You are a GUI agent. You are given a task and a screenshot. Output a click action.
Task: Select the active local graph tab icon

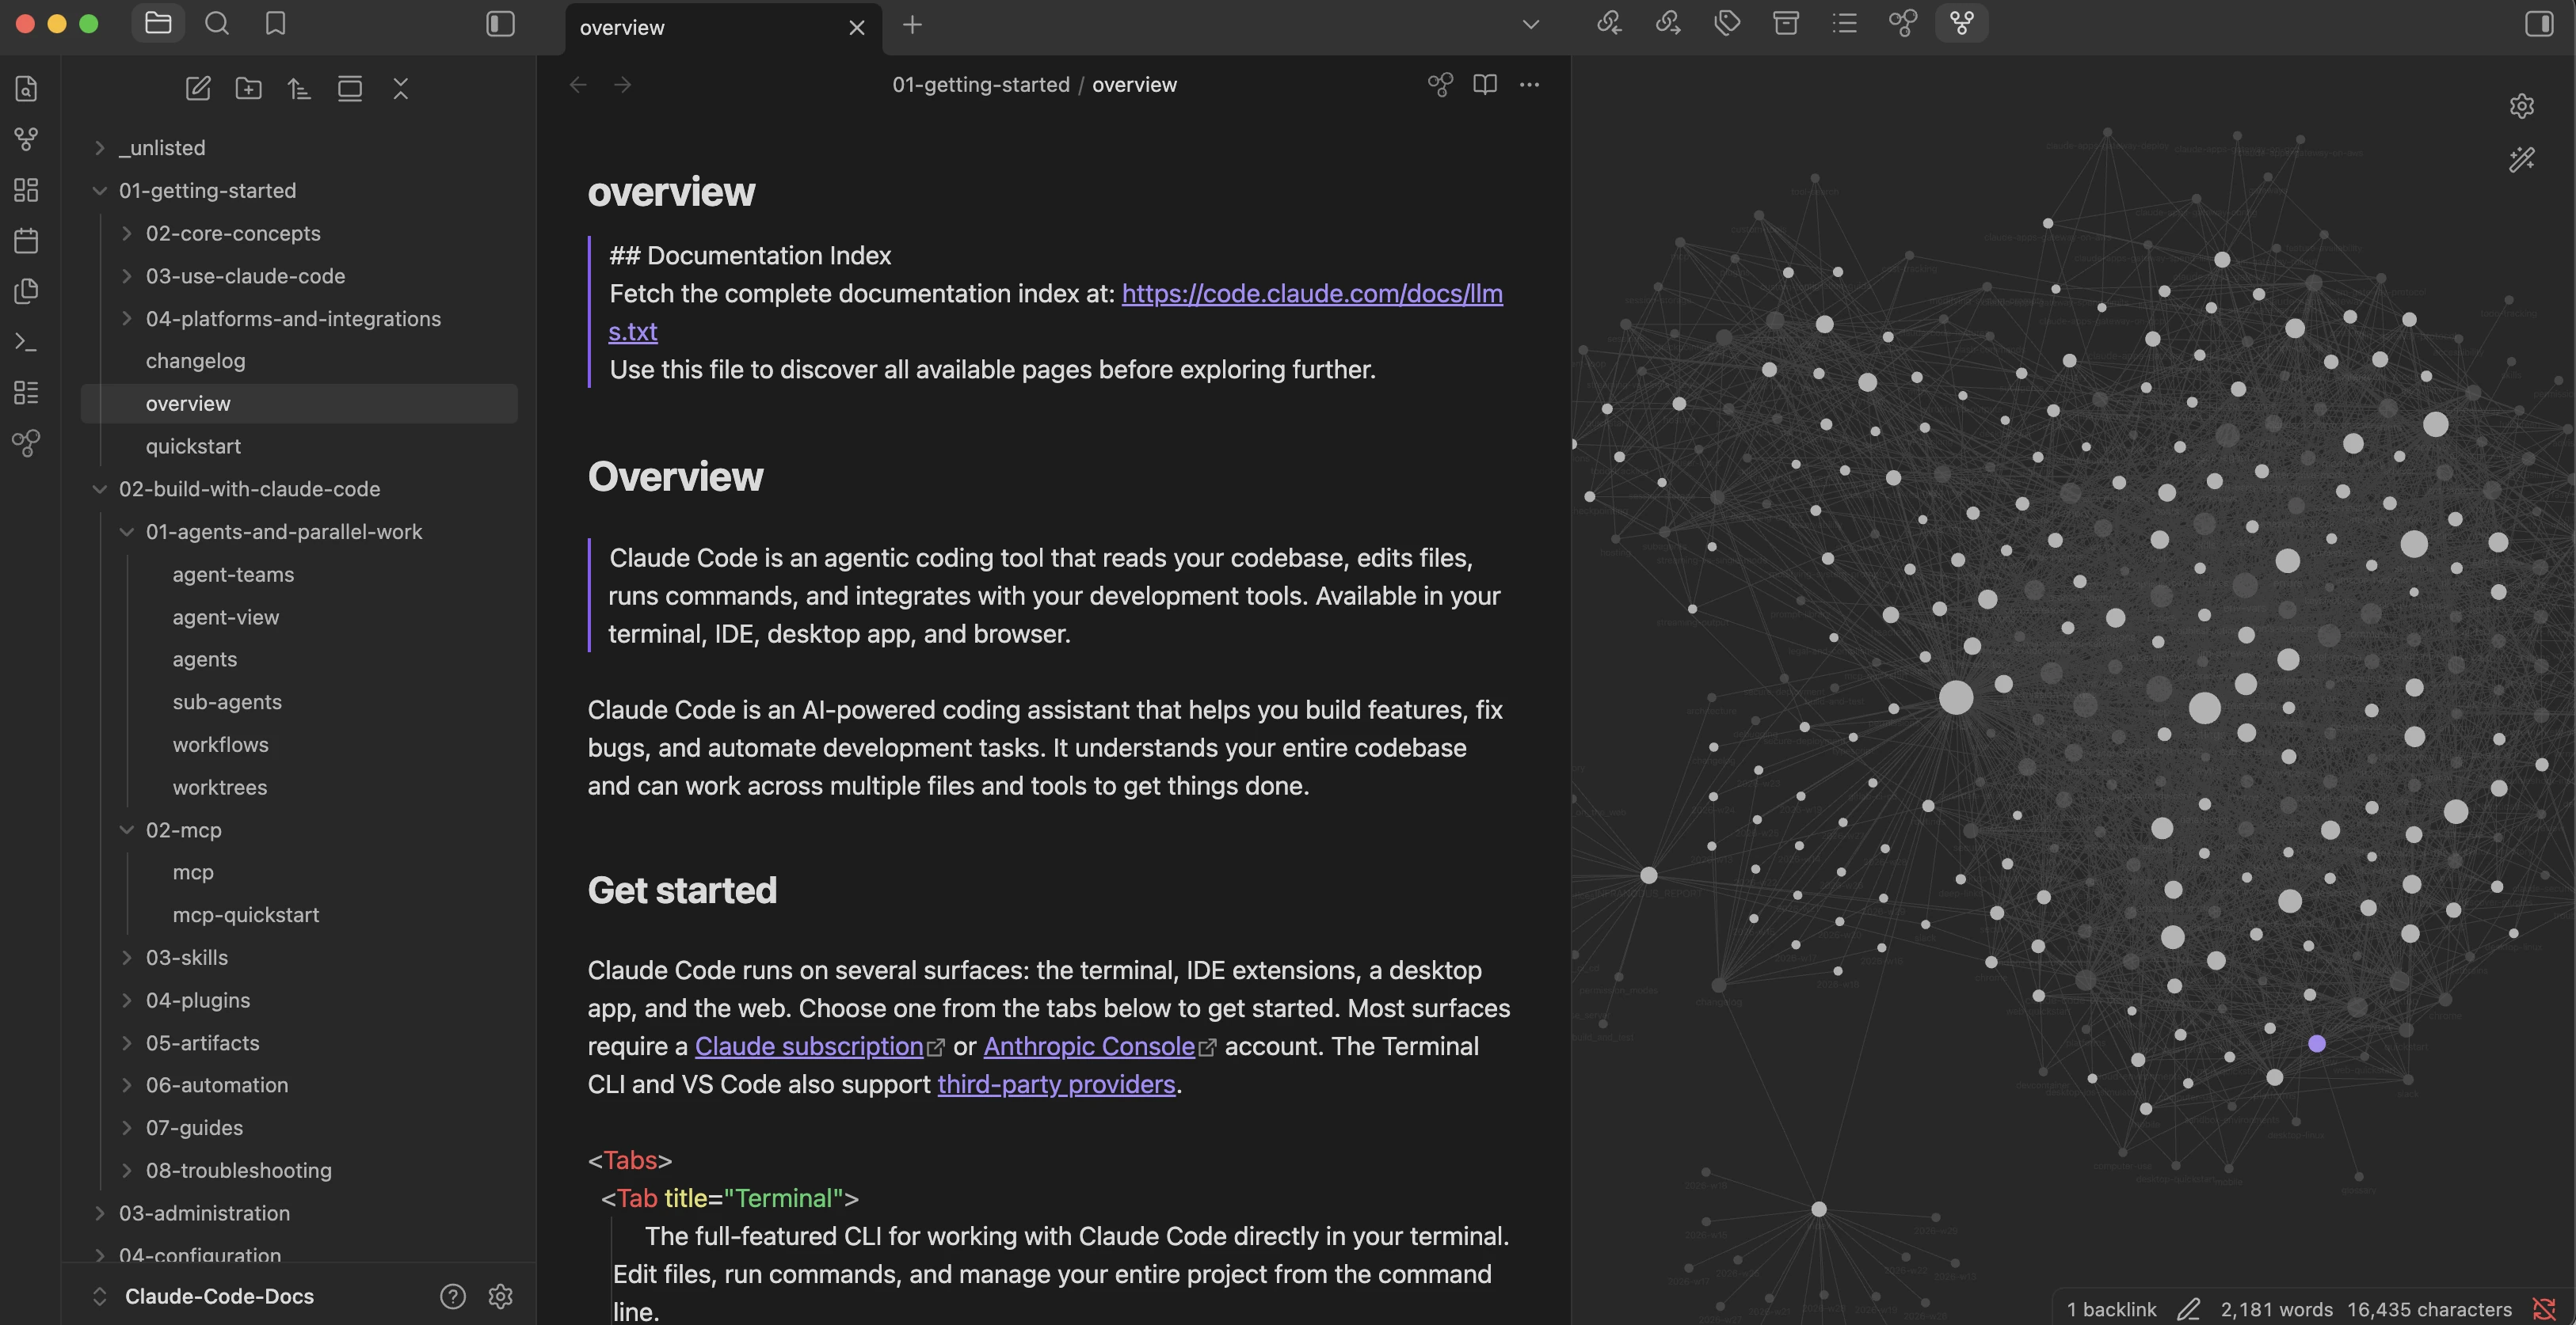[x=1962, y=23]
